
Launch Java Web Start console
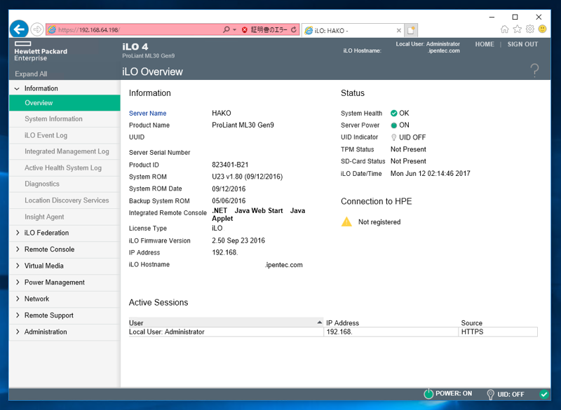259,210
